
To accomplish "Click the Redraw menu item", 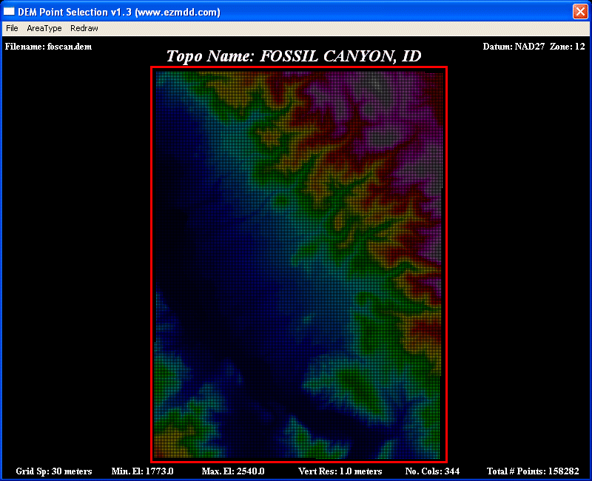I will [84, 28].
